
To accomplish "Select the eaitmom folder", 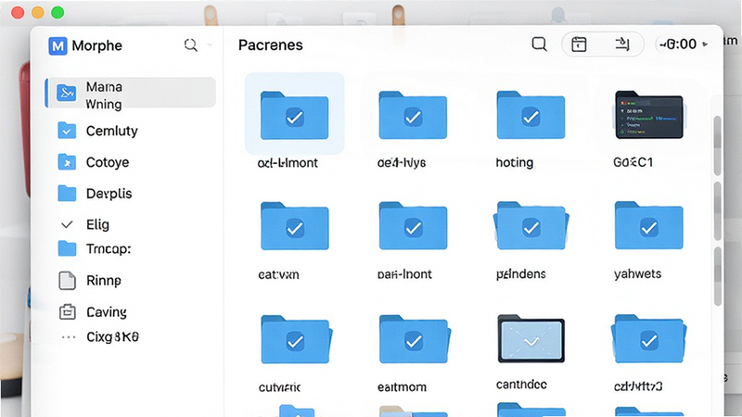I will coord(415,339).
